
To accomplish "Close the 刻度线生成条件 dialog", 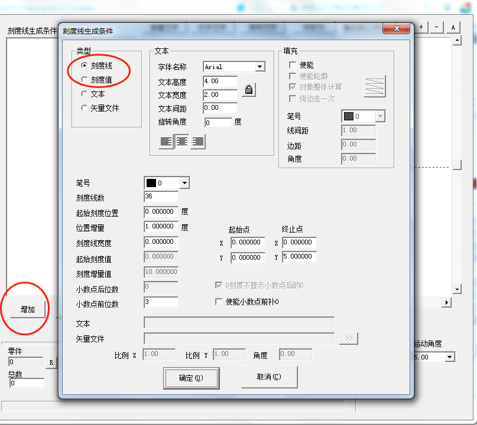I will pyautogui.click(x=397, y=28).
